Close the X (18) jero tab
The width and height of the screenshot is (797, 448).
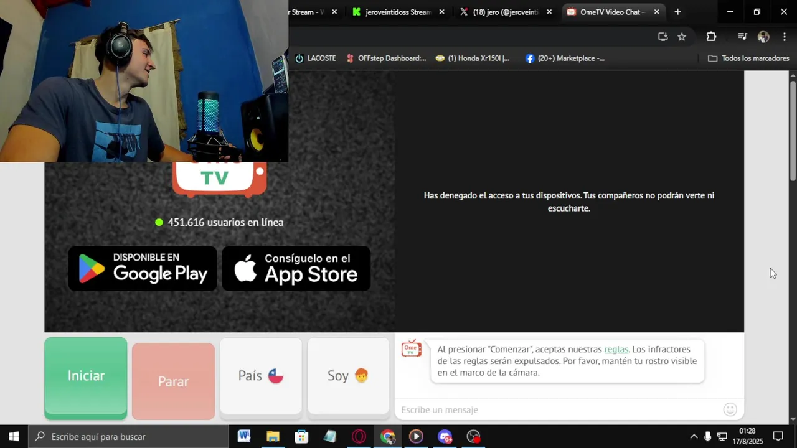click(x=549, y=12)
